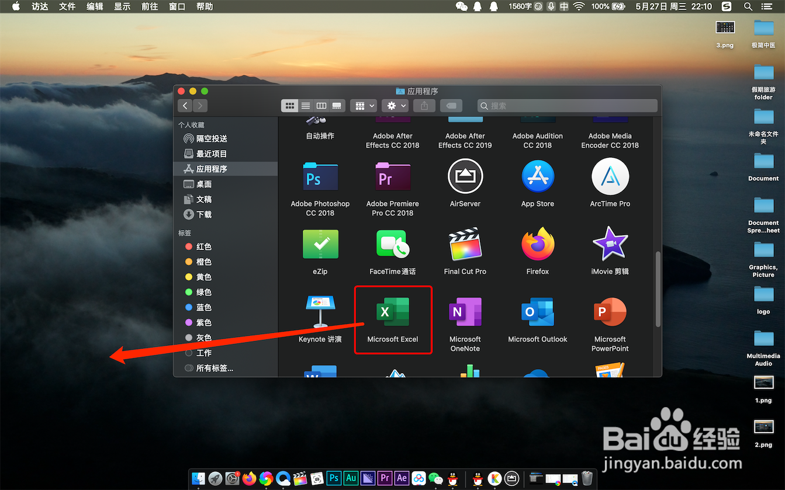The image size is (785, 490).
Task: Click the Edit Tags toolbar button
Action: 451,106
